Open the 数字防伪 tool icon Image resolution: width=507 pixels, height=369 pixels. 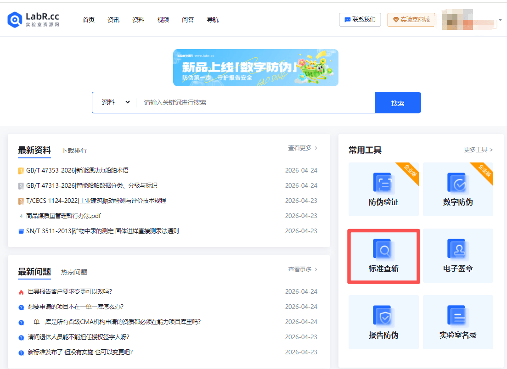[457, 183]
